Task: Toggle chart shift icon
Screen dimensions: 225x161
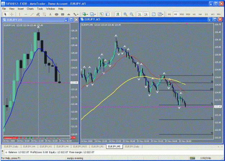Action: click(x=146, y=14)
